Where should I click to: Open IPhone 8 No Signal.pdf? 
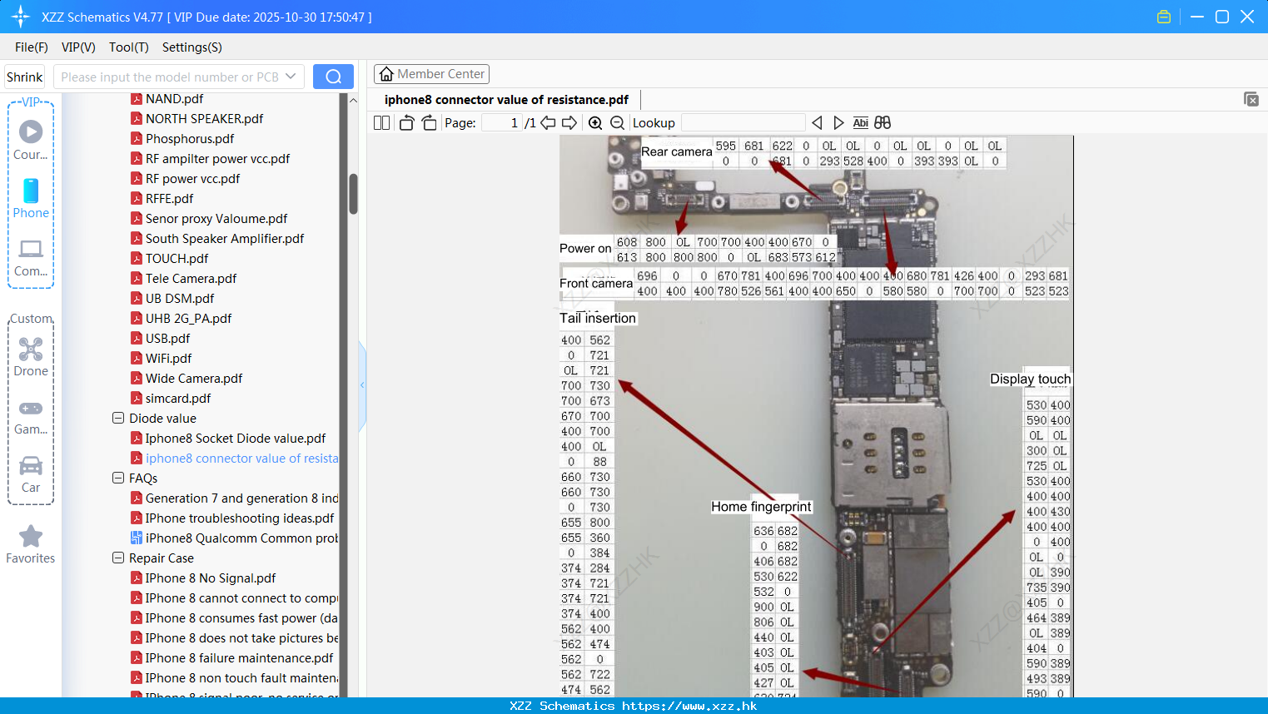[x=211, y=578]
